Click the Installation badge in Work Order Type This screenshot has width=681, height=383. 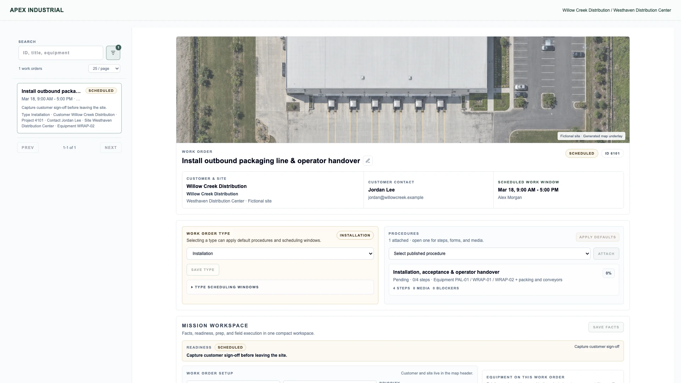pos(355,235)
